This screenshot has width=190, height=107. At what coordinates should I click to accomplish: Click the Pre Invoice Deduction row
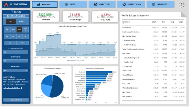[153, 32]
